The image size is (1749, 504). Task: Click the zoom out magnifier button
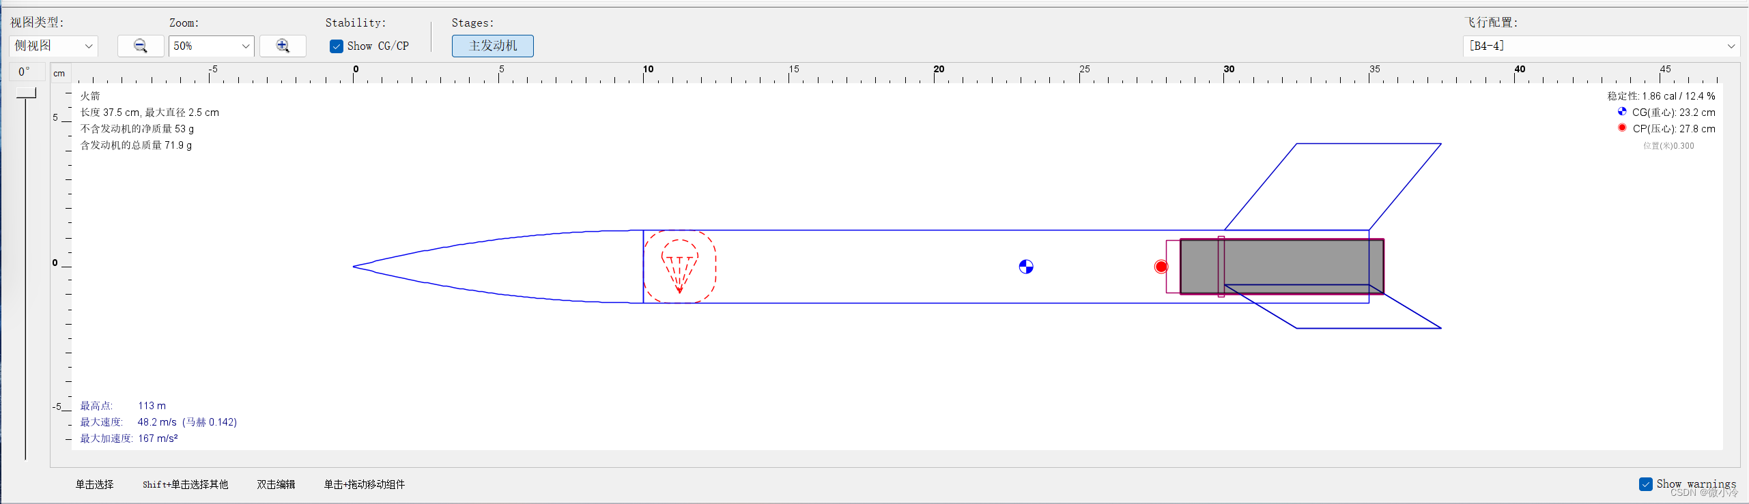click(141, 46)
